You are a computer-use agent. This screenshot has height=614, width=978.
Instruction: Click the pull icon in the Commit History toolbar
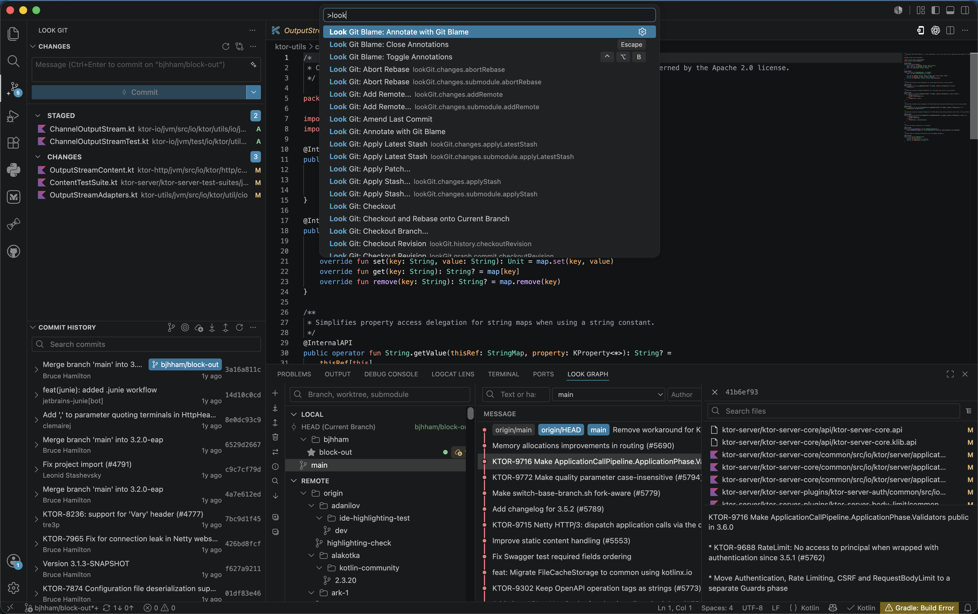(212, 327)
